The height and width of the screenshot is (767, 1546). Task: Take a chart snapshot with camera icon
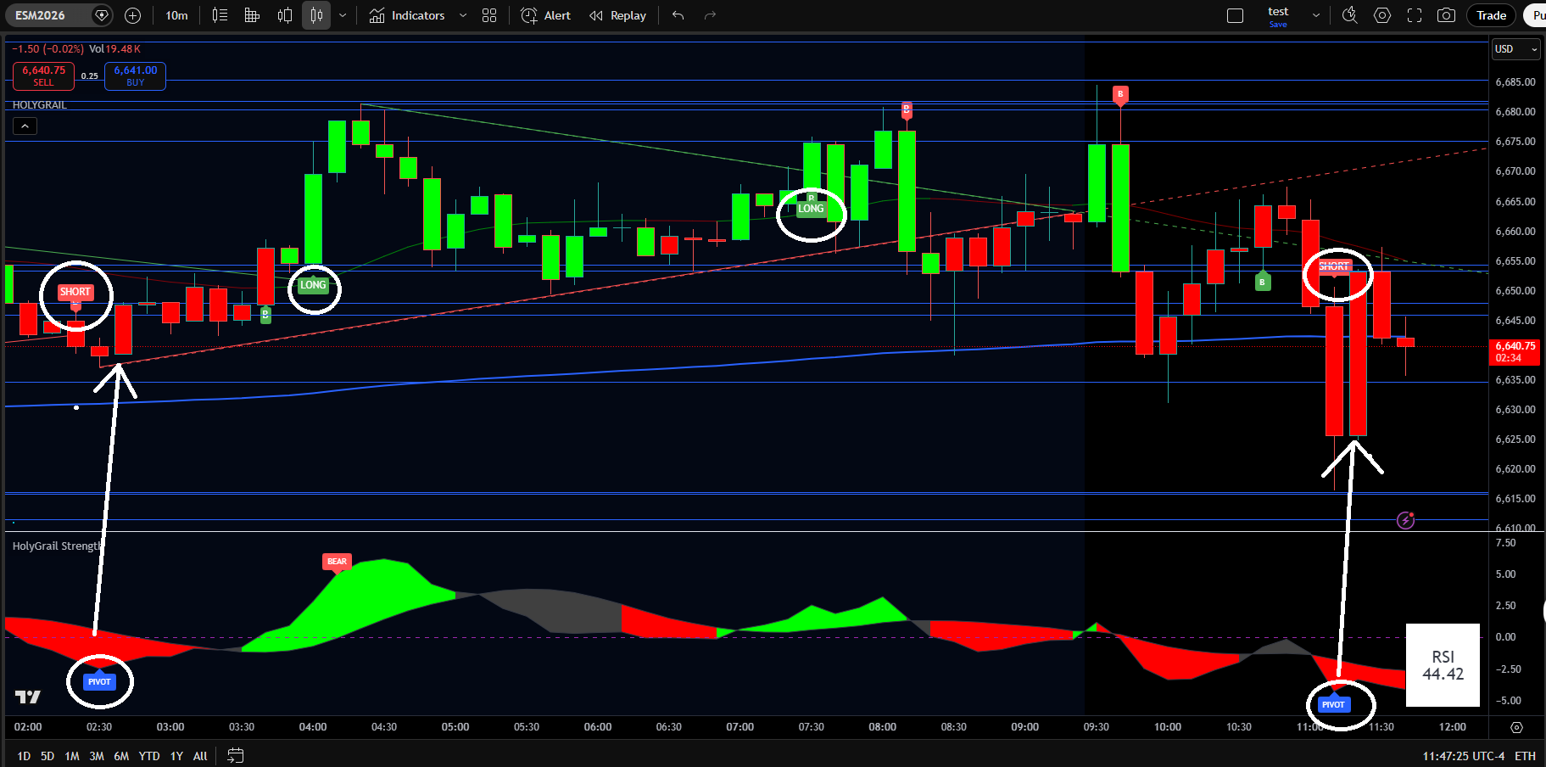[1447, 15]
